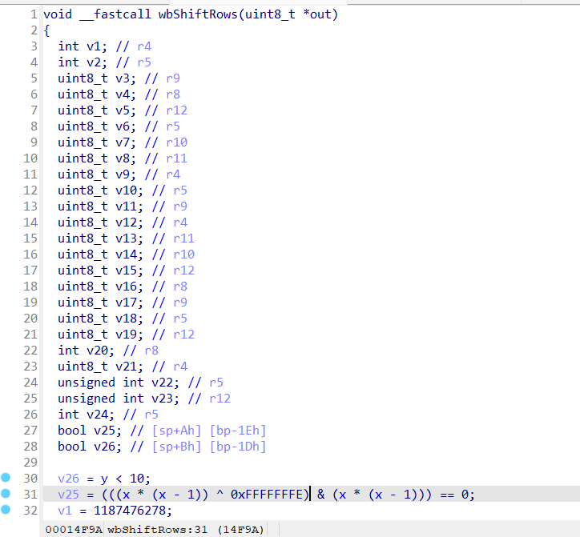This screenshot has height=537, width=580.
Task: Toggle breakpoint dot on line 32
Action: click(x=6, y=509)
